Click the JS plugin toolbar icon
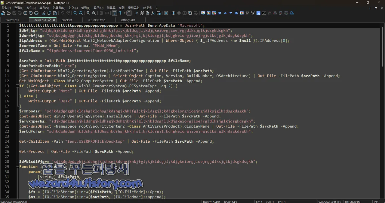 click(x=258, y=13)
